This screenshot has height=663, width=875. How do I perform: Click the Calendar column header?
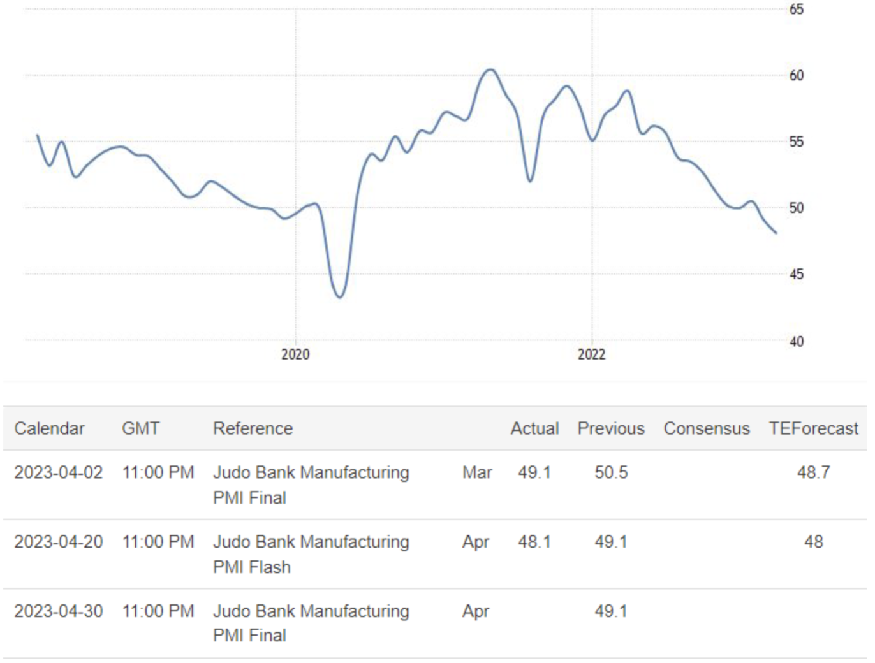point(49,428)
